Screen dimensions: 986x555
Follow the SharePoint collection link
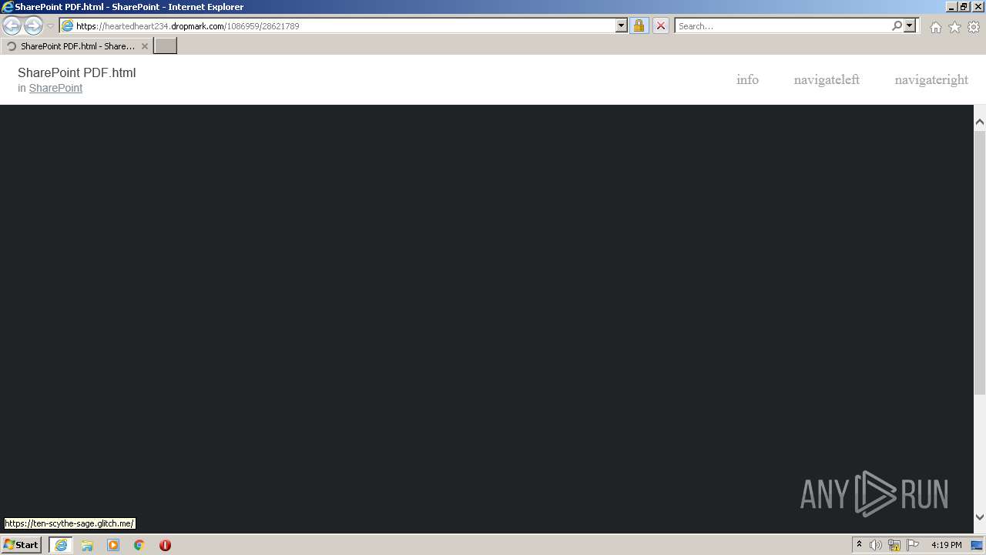pyautogui.click(x=55, y=88)
